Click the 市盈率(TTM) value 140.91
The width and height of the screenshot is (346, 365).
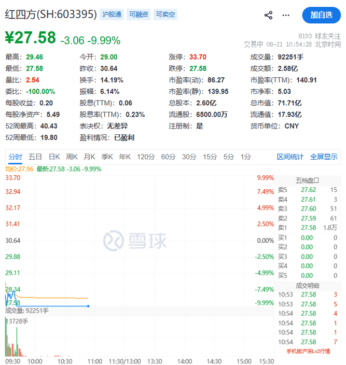pyautogui.click(x=307, y=80)
